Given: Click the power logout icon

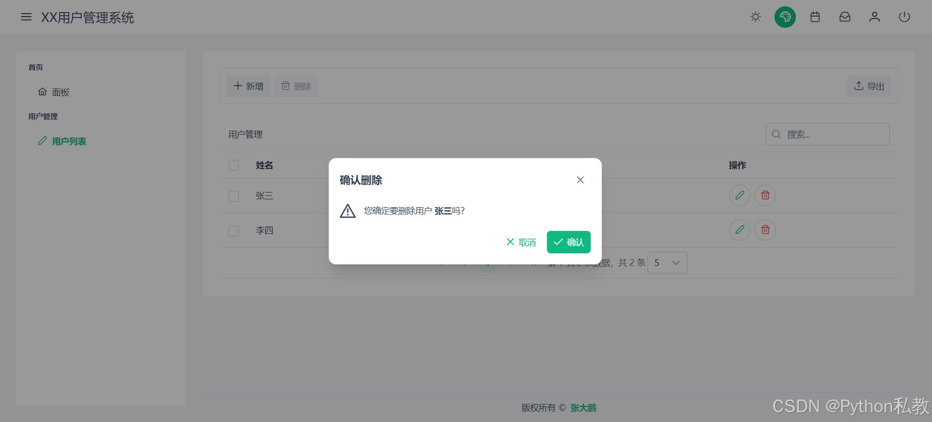Looking at the screenshot, I should pos(904,17).
